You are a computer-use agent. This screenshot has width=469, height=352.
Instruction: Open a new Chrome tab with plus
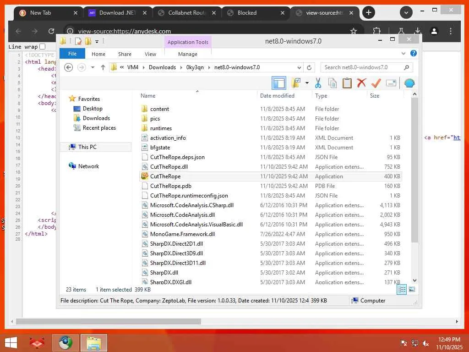tap(369, 12)
